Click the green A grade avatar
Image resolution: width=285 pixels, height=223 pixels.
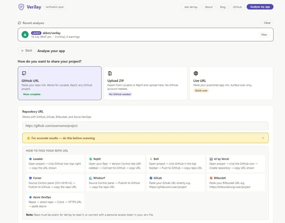pyautogui.click(x=25, y=35)
